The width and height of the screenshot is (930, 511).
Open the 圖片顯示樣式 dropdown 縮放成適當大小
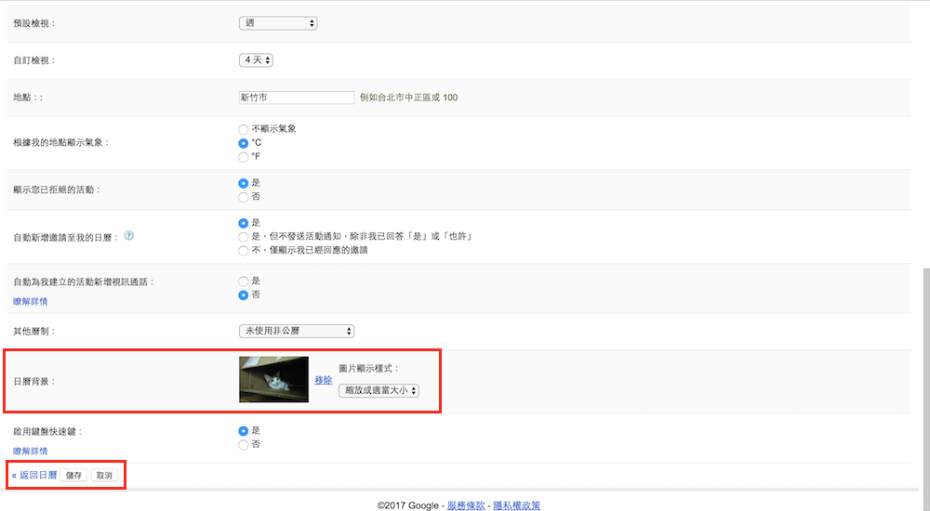click(x=379, y=390)
